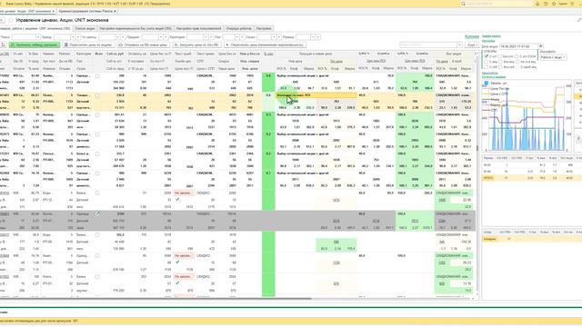
Task: Click the top bar search field
Action: pyautogui.click(x=497, y=4)
